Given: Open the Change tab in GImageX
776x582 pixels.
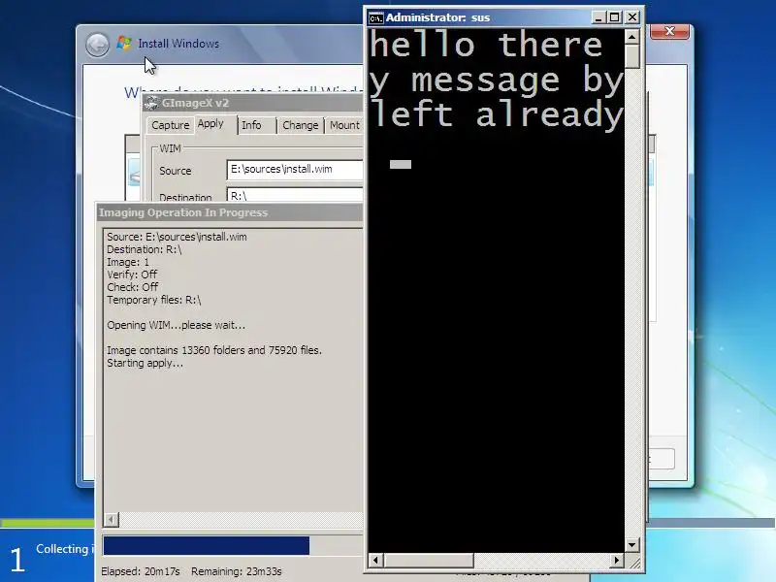Looking at the screenshot, I should click(x=301, y=125).
